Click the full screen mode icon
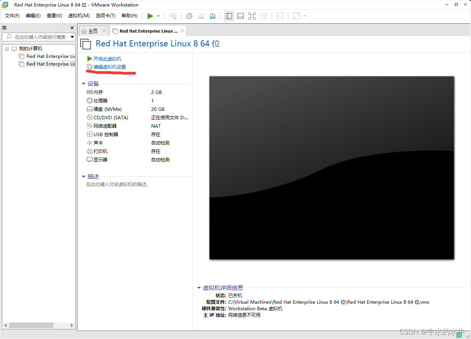This screenshot has height=339, width=471. click(x=252, y=16)
